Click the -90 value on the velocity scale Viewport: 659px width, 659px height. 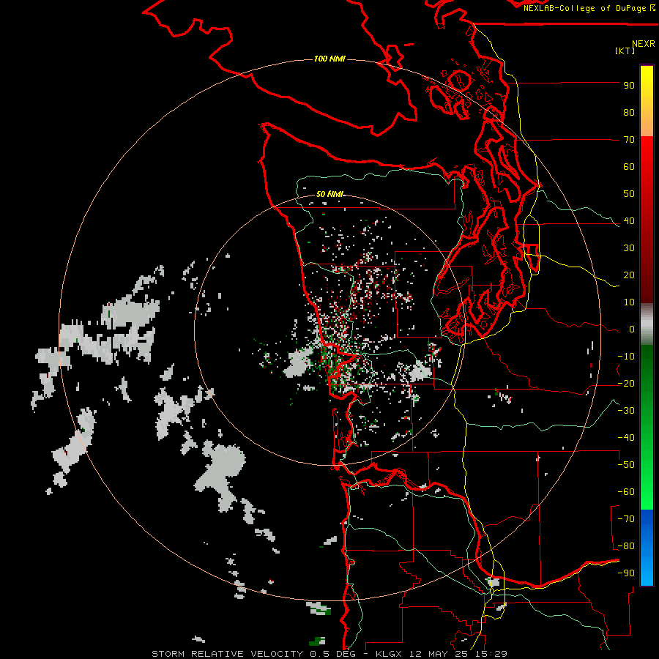pos(626,573)
